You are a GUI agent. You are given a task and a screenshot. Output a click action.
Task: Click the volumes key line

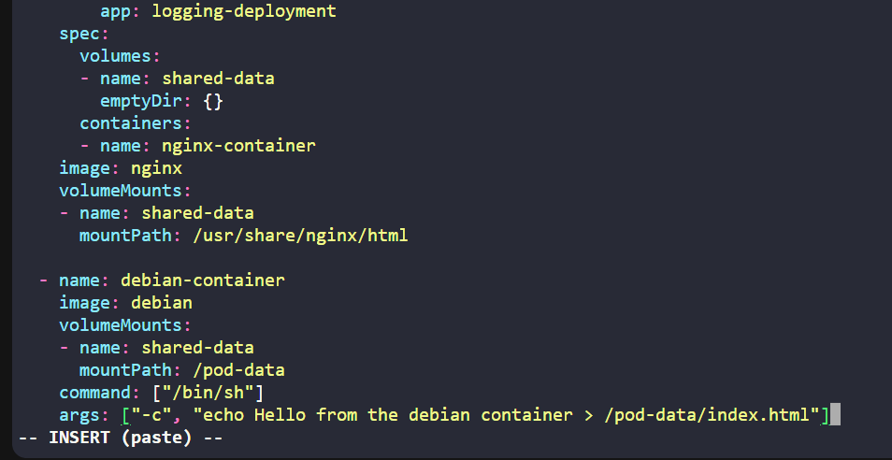pos(115,56)
